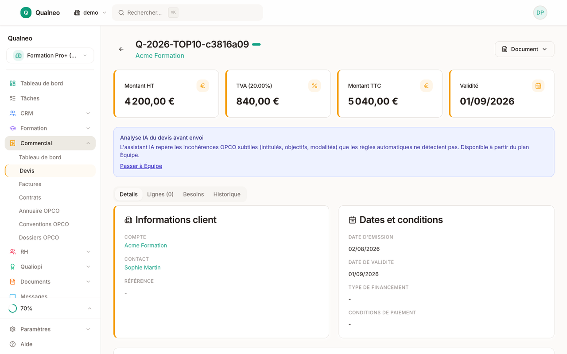
Task: Open the Factures menu item
Action: tap(50, 184)
